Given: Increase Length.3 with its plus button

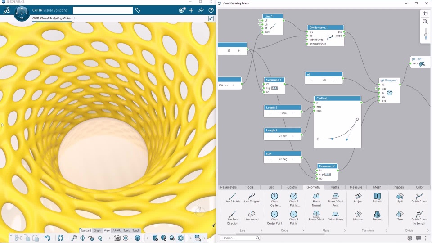Looking at the screenshot, I should click(x=293, y=113).
